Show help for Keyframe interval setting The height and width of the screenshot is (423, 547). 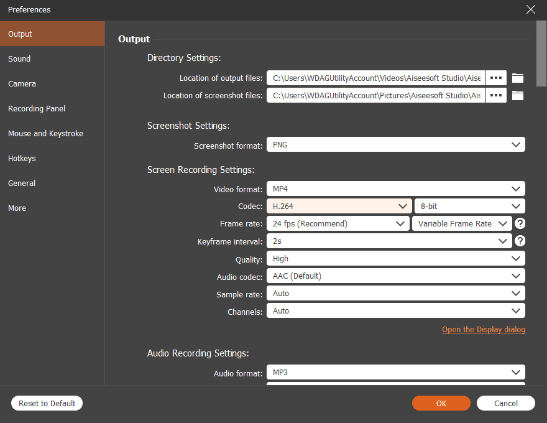point(520,241)
